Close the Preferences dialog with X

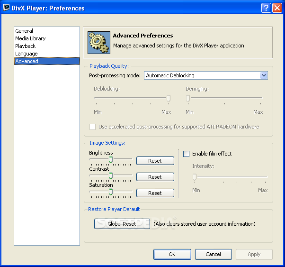coord(277,8)
